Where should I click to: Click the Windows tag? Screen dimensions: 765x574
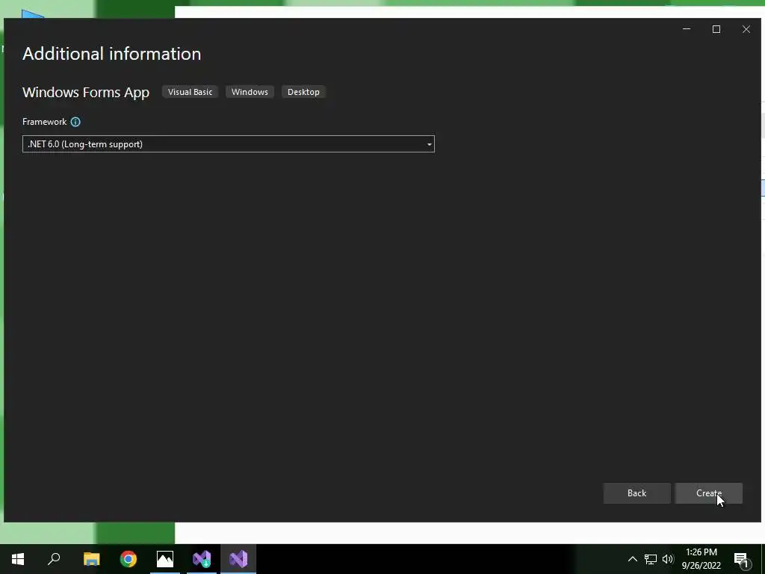[250, 92]
